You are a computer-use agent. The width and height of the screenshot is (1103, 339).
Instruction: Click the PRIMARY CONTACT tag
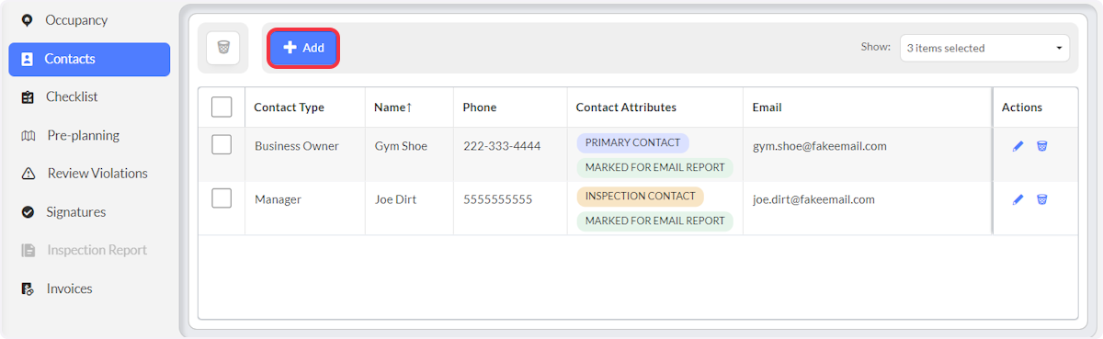(632, 143)
